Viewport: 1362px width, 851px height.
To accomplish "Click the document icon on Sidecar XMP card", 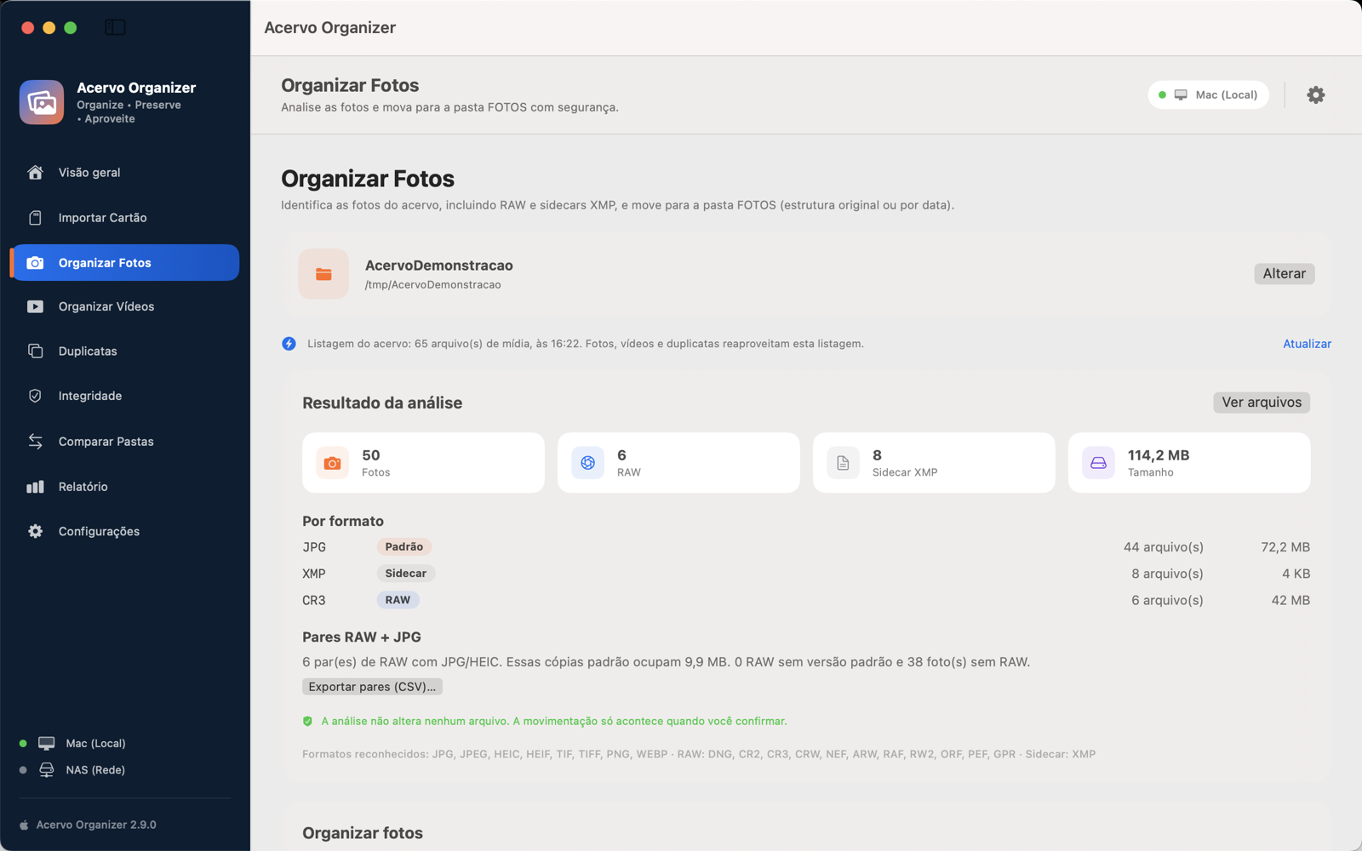I will [x=843, y=463].
